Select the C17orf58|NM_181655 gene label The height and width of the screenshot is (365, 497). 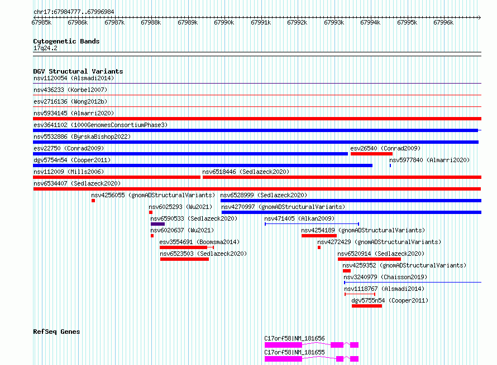[295, 352]
